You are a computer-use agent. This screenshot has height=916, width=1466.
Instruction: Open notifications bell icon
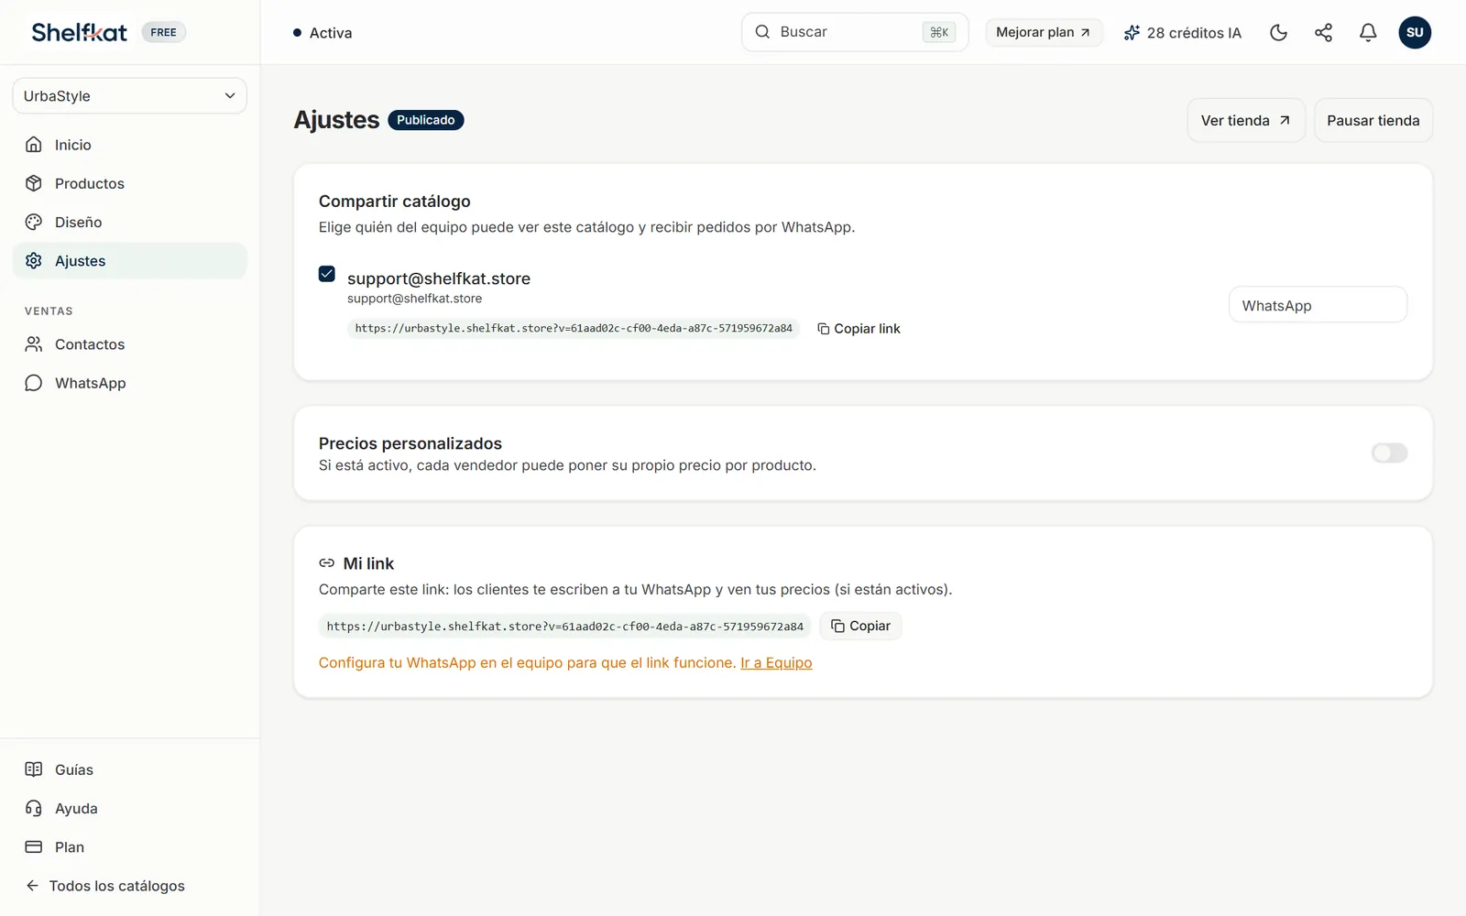tap(1368, 33)
